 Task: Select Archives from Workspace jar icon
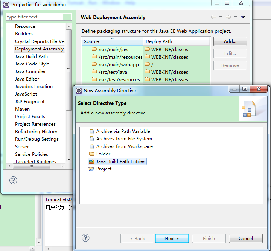click(91, 146)
